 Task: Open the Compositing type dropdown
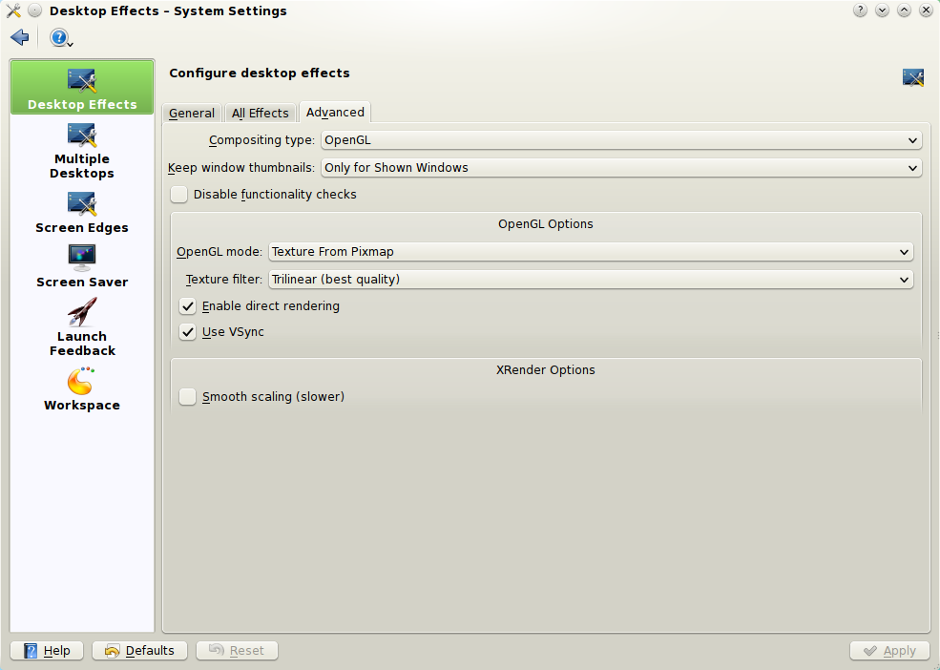620,140
